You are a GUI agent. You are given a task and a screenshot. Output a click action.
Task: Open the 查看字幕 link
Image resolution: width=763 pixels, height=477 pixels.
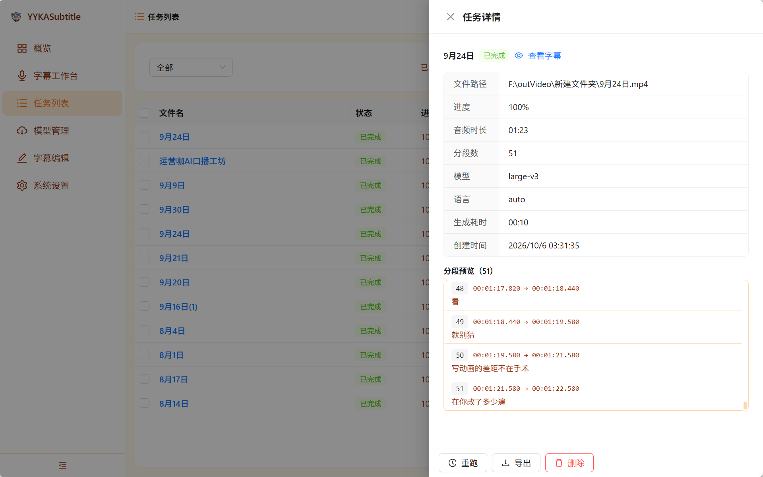(x=544, y=56)
